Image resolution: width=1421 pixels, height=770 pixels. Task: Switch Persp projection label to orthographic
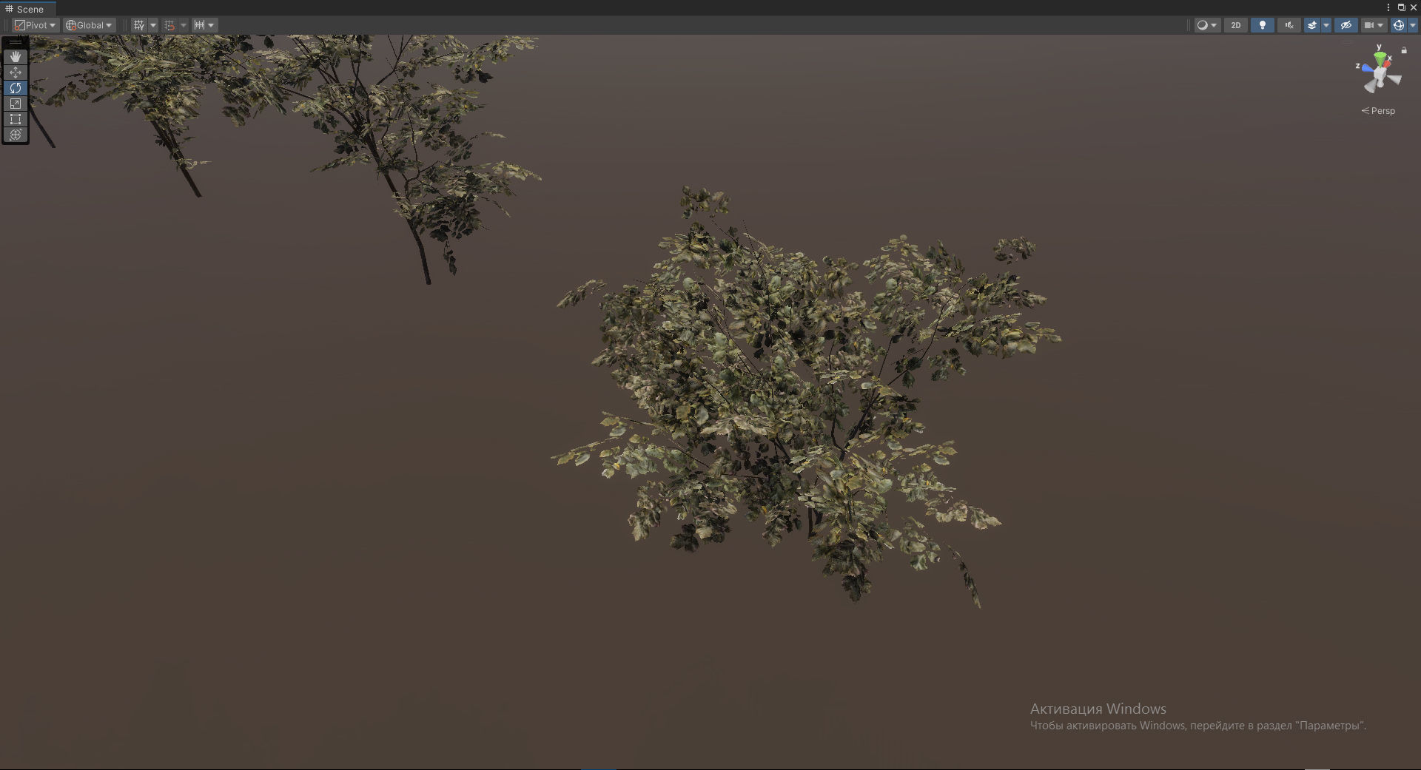1378,111
